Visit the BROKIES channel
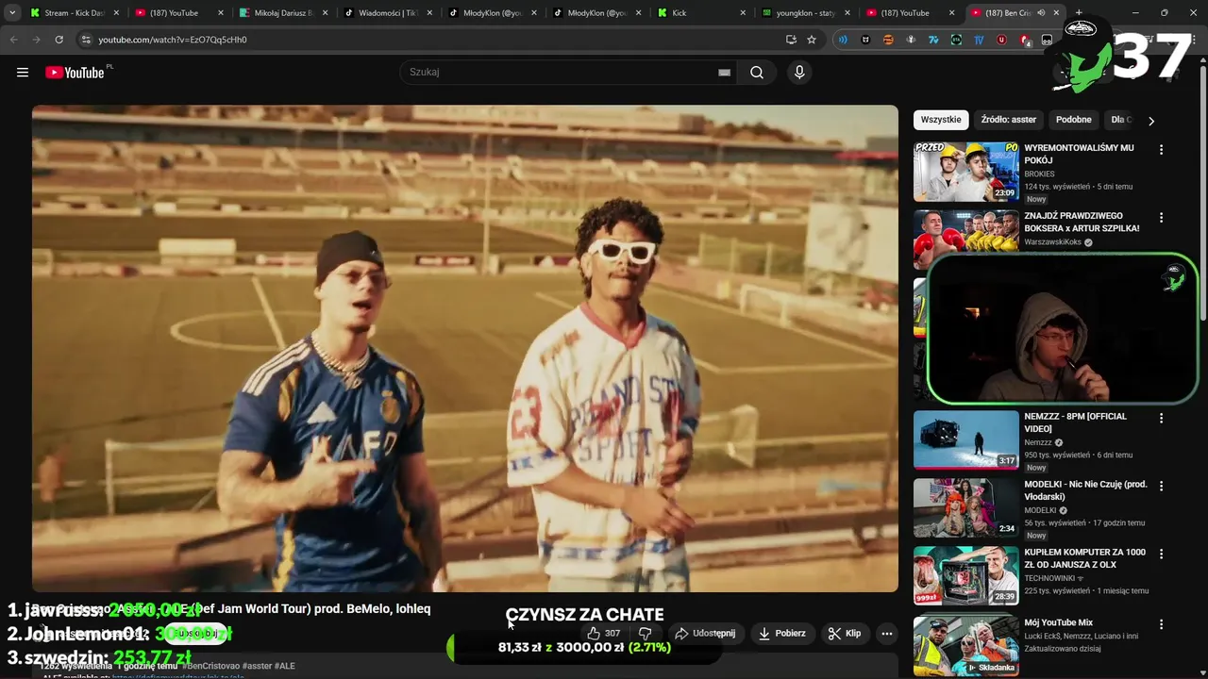The image size is (1208, 679). (x=1039, y=174)
